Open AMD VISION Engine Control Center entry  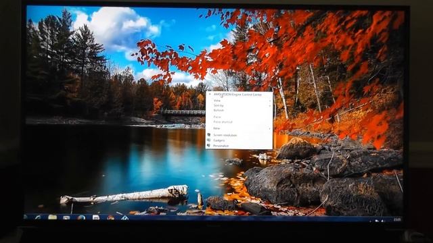tap(239, 94)
